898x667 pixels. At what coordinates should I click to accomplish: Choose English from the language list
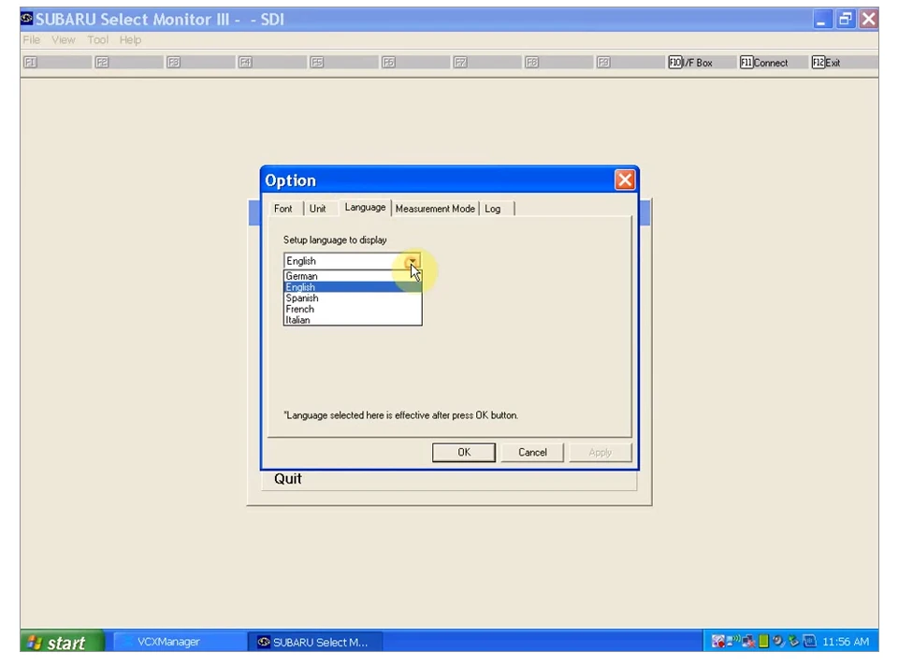click(x=353, y=287)
